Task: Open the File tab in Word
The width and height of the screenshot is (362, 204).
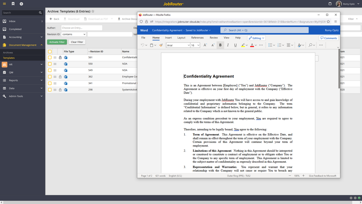Action: point(143,38)
